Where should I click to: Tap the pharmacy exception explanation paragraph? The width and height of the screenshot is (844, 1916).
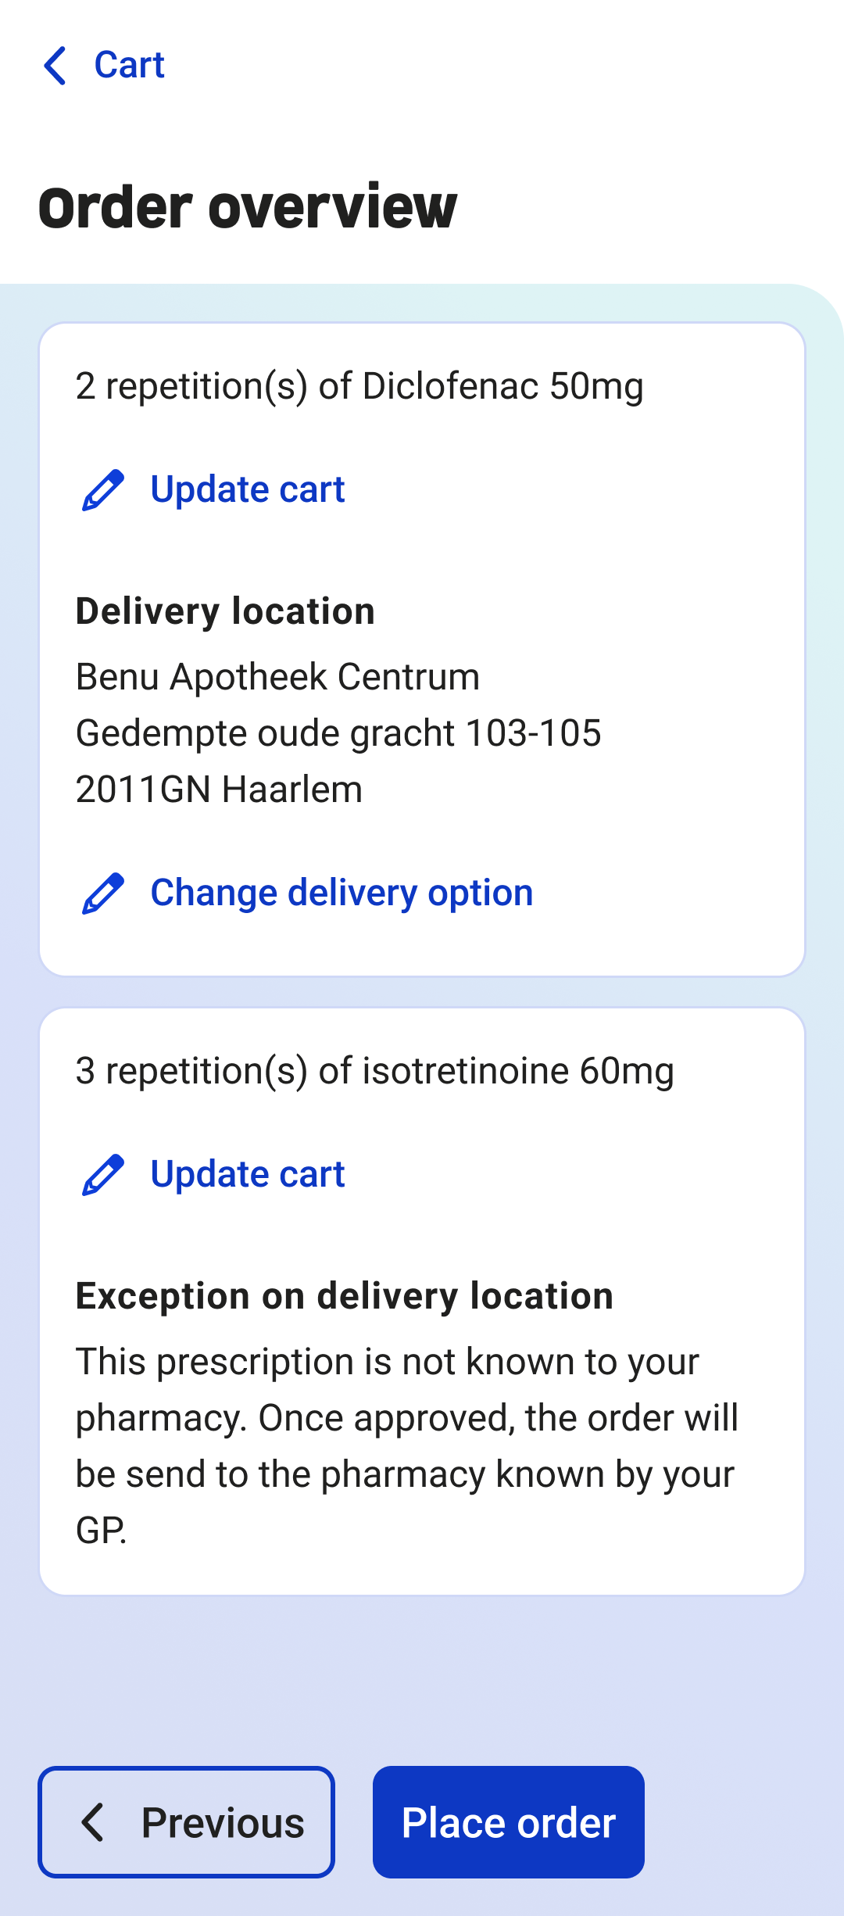click(406, 1446)
